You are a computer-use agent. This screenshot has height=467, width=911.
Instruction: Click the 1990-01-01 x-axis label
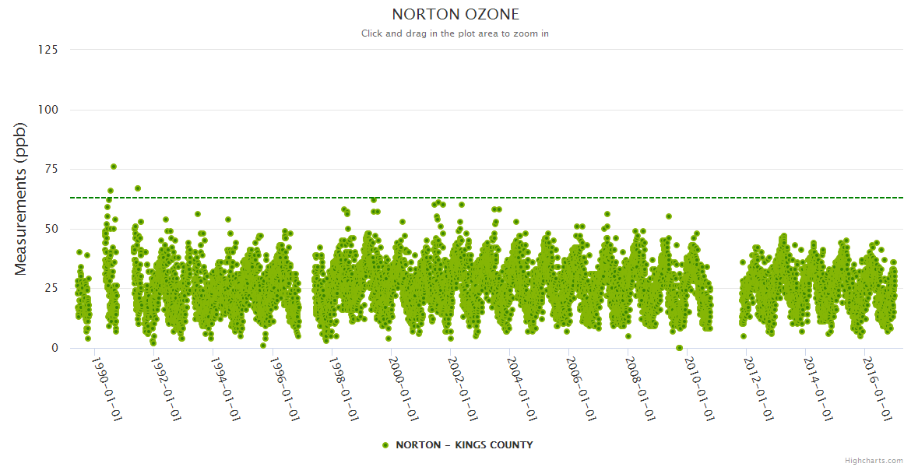pyautogui.click(x=107, y=388)
